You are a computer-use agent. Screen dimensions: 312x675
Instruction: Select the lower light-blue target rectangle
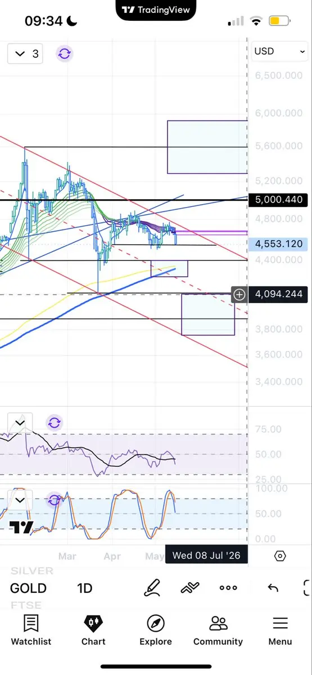pos(208,314)
